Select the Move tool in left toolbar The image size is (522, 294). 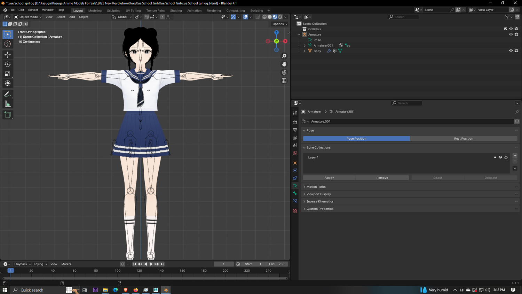pyautogui.click(x=8, y=55)
